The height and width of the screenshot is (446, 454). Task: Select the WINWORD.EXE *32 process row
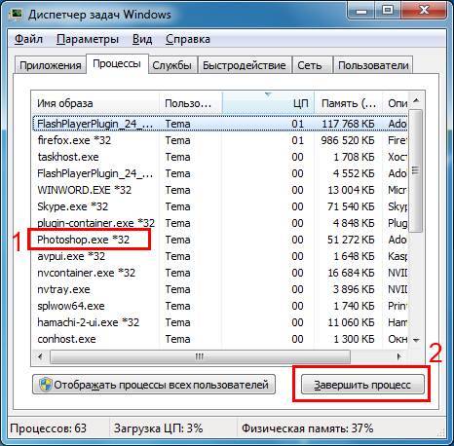(220, 190)
